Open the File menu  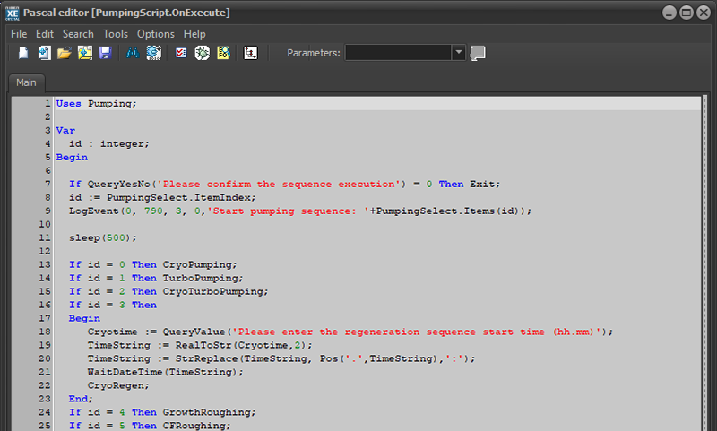[19, 34]
